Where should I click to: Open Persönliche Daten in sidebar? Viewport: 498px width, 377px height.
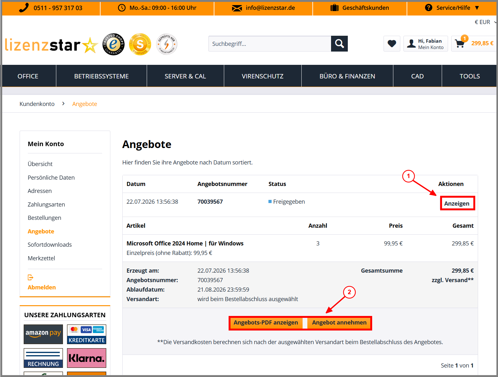coord(51,178)
